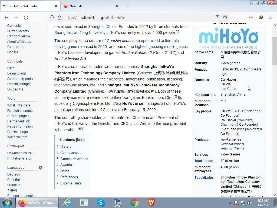This screenshot has width=277, height=208.
Task: Open the Random article sidebar link
Action: coord(19,36)
